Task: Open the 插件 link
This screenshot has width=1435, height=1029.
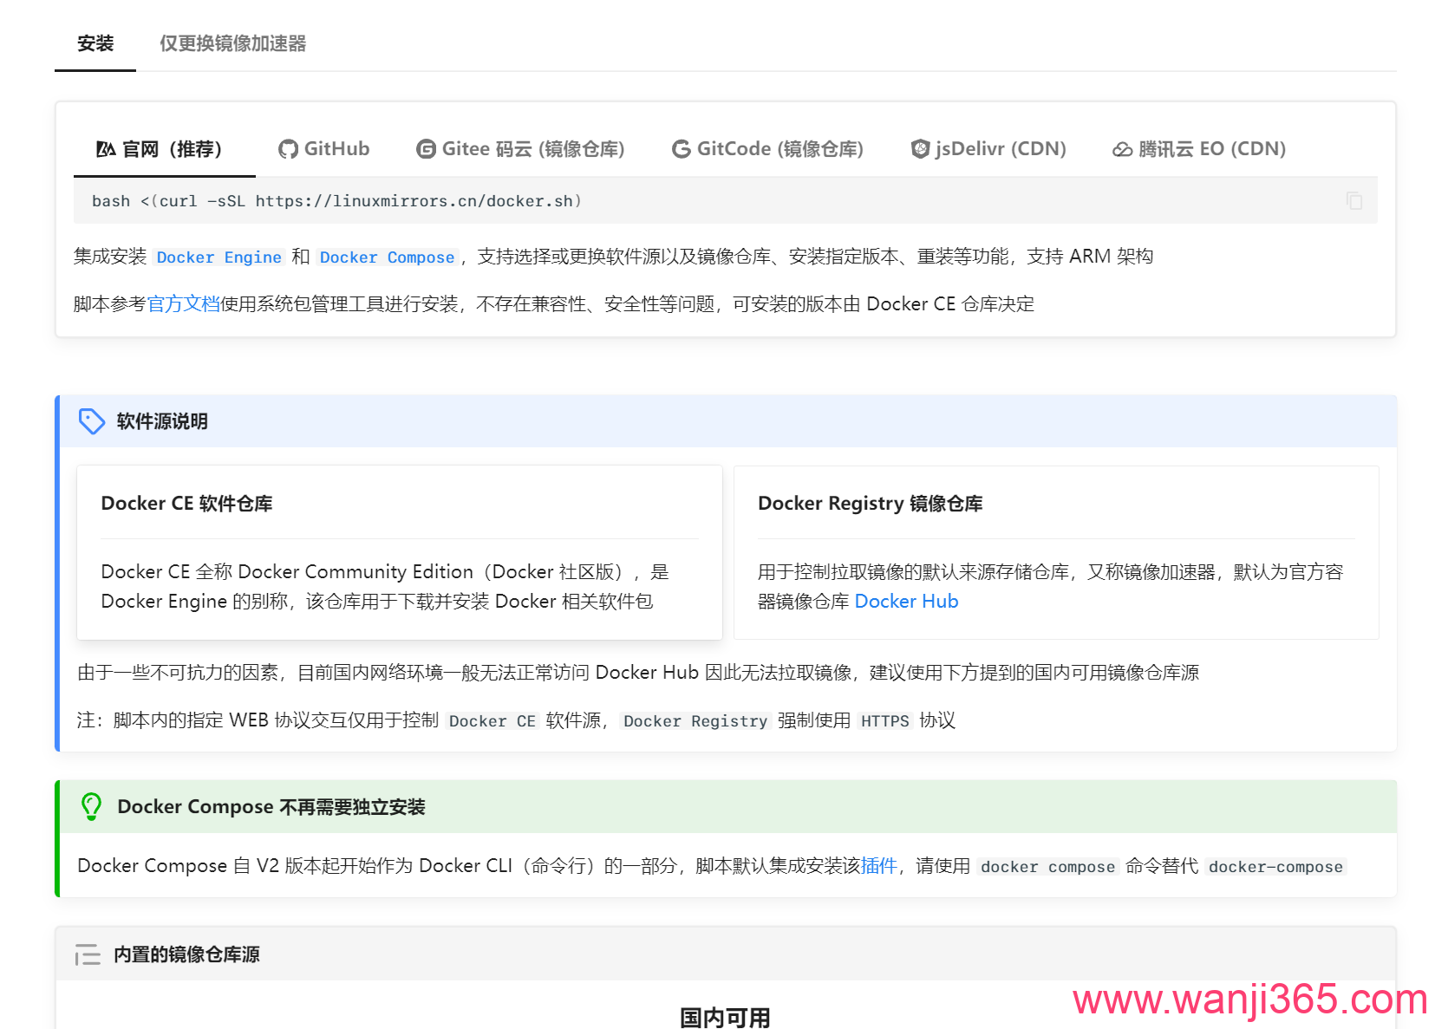Action: pyautogui.click(x=879, y=866)
